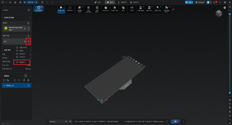232x125 pixels.
Task: Toggle the select-all checkbox in objects toolbar
Action: point(4,80)
